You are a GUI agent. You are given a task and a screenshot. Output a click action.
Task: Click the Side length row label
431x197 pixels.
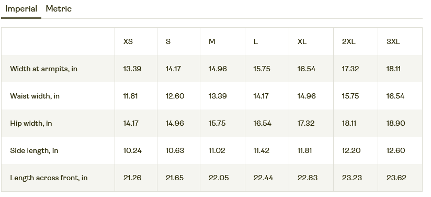[x=34, y=151]
